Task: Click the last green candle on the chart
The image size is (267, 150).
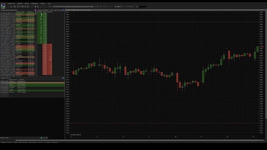Action: pos(258,49)
